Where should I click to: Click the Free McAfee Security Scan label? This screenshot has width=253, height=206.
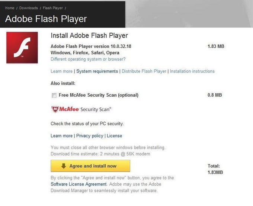tap(98, 95)
